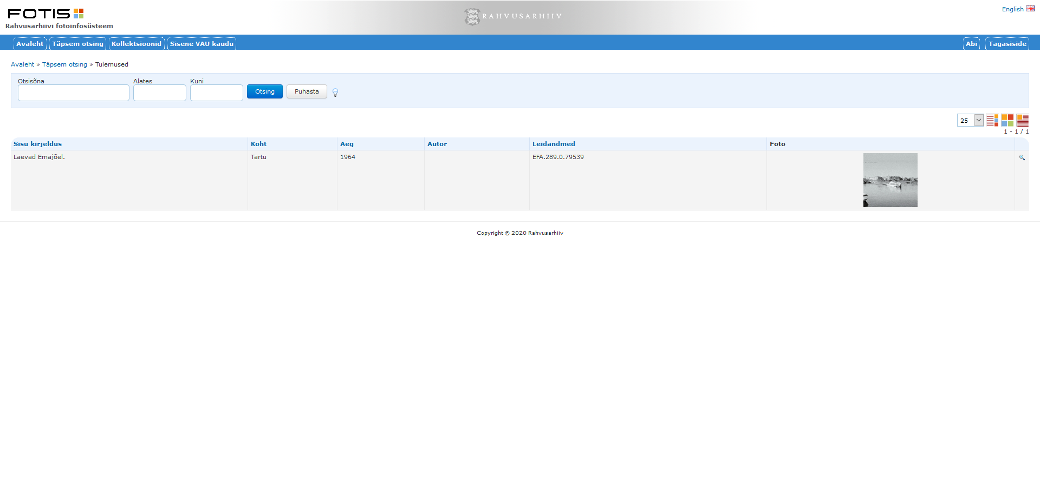
Task: Open the results-per-page dropdown showing 25
Action: (970, 120)
